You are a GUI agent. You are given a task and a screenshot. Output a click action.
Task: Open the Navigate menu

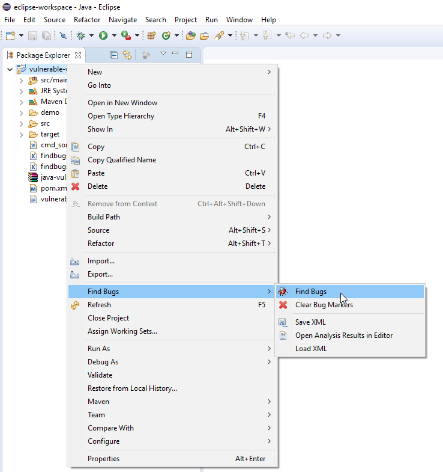click(x=122, y=20)
